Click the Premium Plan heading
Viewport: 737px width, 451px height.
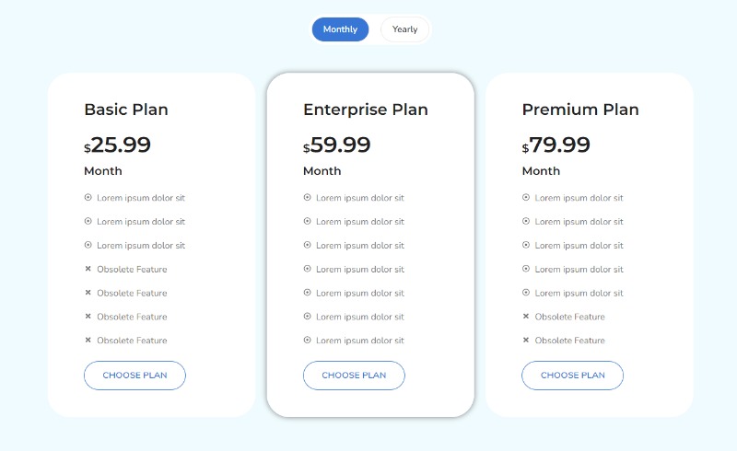pyautogui.click(x=580, y=110)
